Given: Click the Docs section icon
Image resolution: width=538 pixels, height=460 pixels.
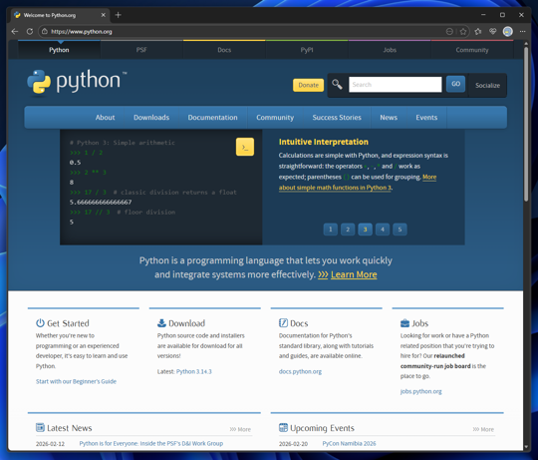Looking at the screenshot, I should [x=283, y=323].
